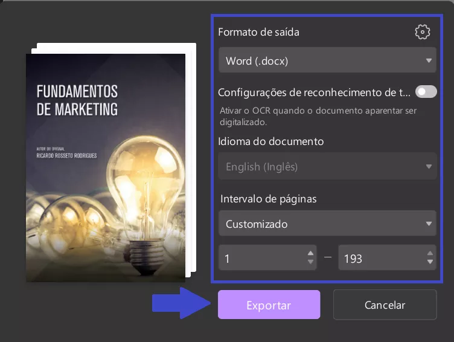This screenshot has width=454, height=342.
Task: Click the Exportar button
Action: pos(269,305)
